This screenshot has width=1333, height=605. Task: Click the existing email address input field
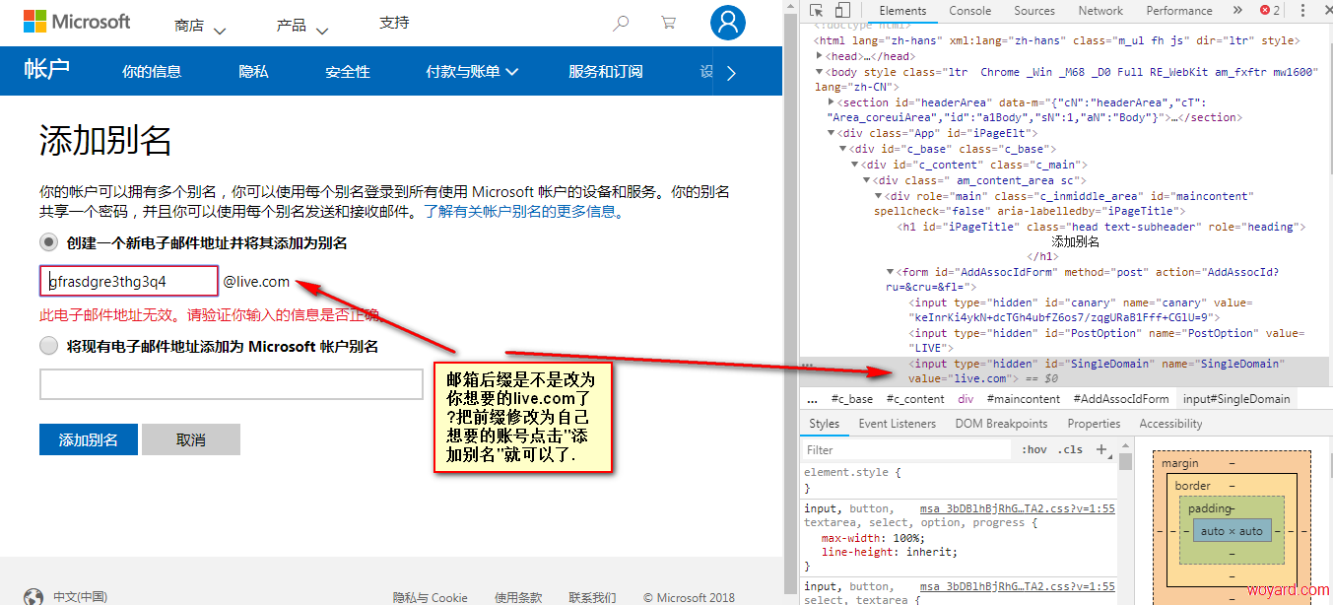pos(232,384)
